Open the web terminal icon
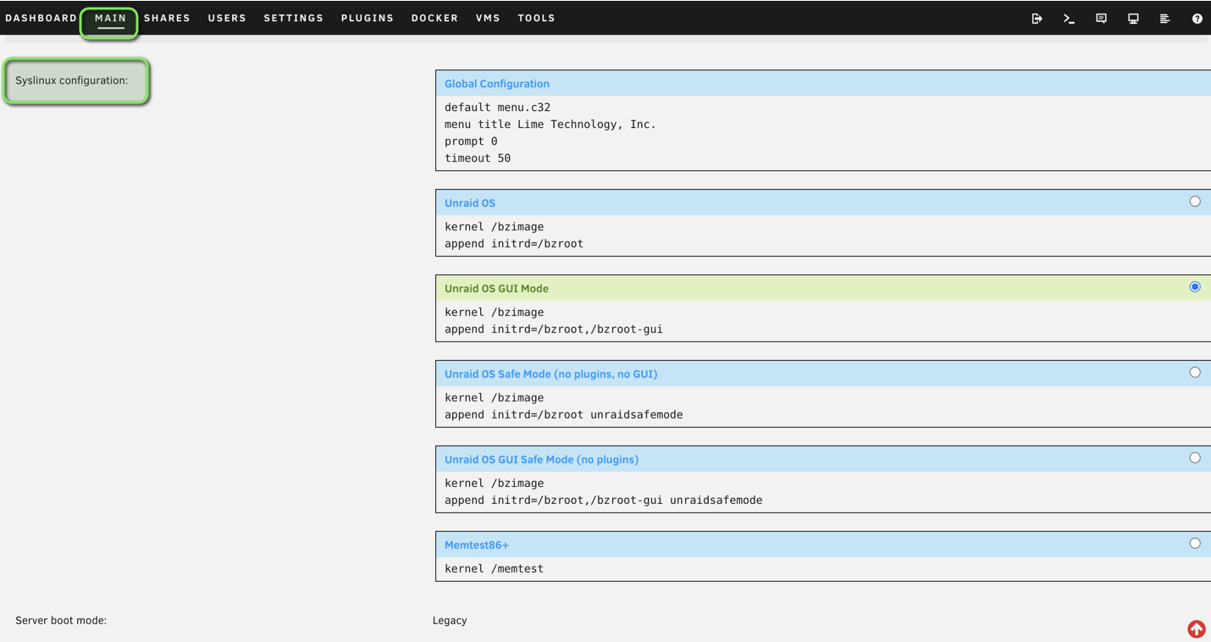Viewport: 1211px width, 642px height. click(1069, 19)
